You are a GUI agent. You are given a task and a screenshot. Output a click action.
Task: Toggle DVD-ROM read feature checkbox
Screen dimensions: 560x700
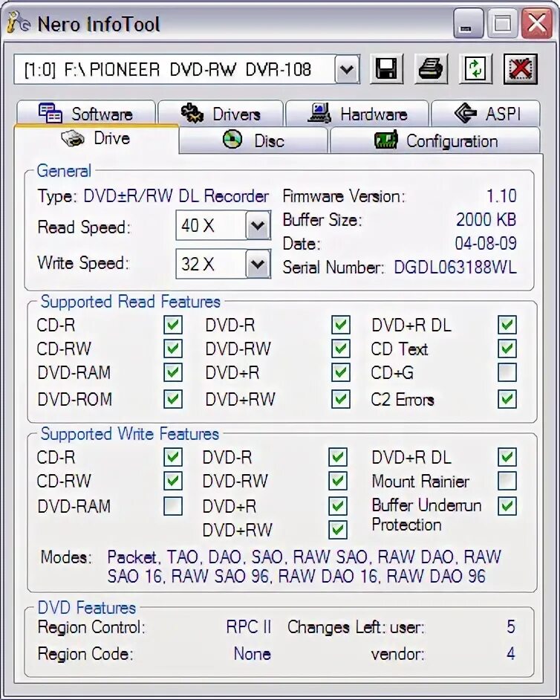tap(173, 399)
